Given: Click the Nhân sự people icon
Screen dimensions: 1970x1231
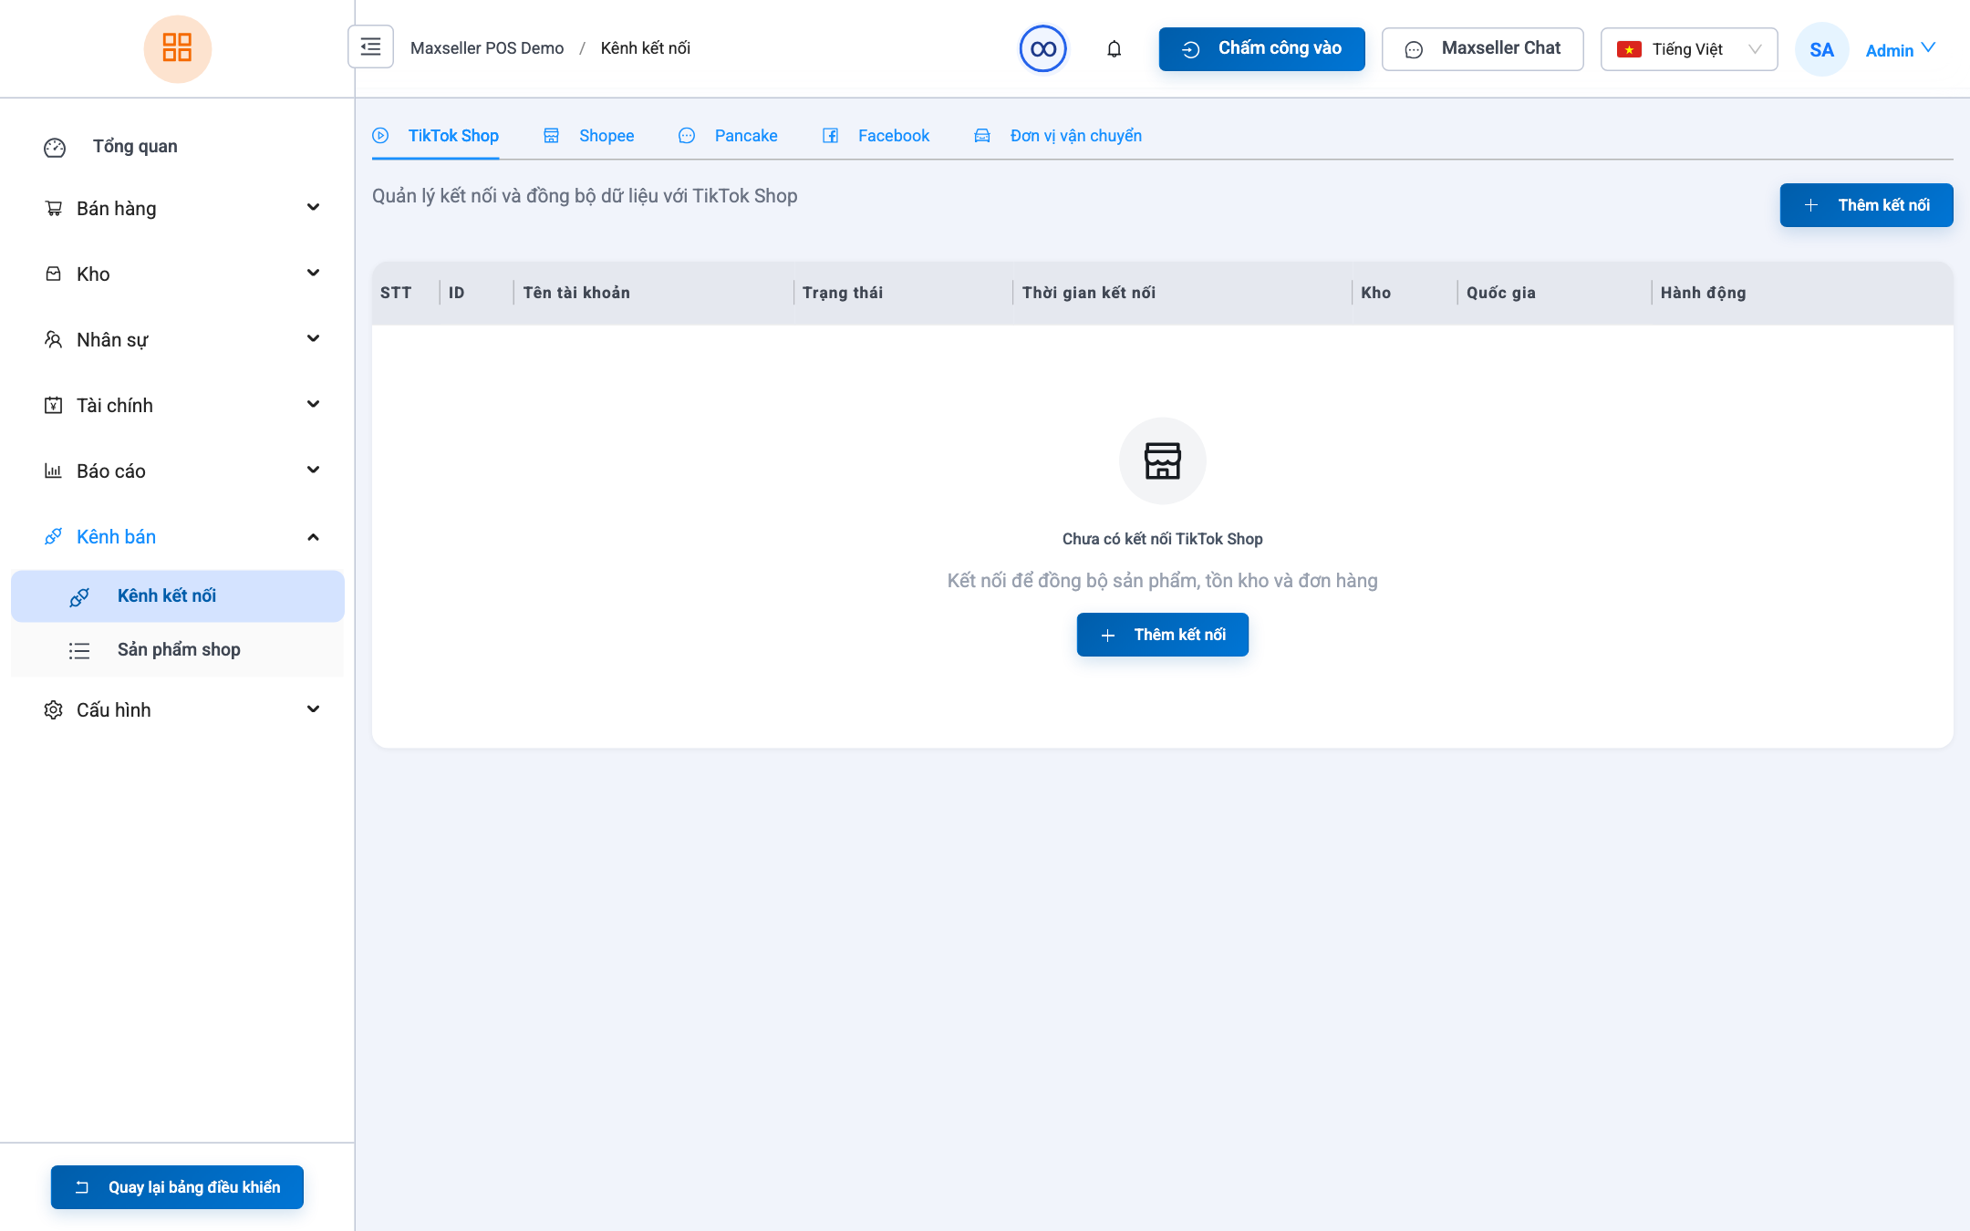Looking at the screenshot, I should coord(54,339).
